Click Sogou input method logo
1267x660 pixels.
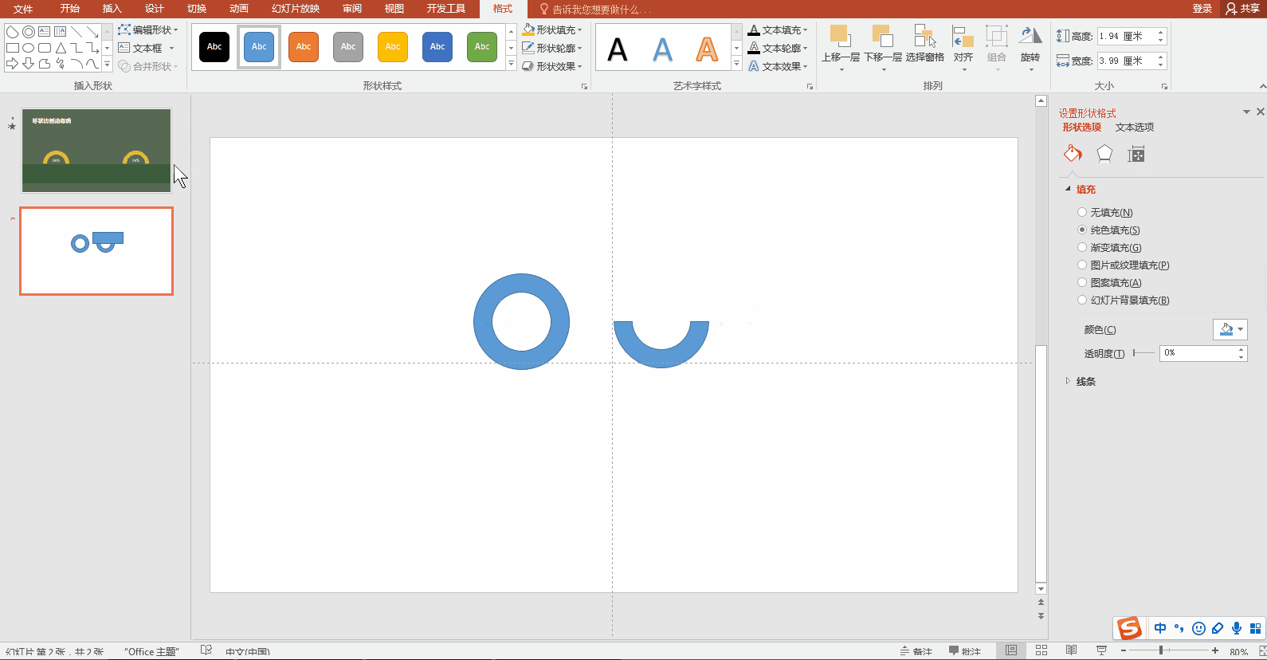tap(1129, 628)
